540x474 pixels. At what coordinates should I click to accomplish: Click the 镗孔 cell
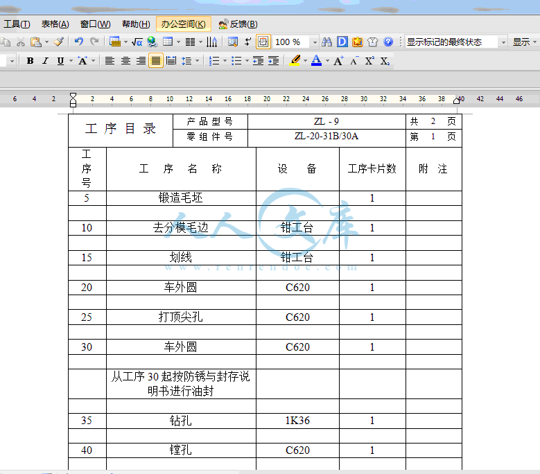181,450
